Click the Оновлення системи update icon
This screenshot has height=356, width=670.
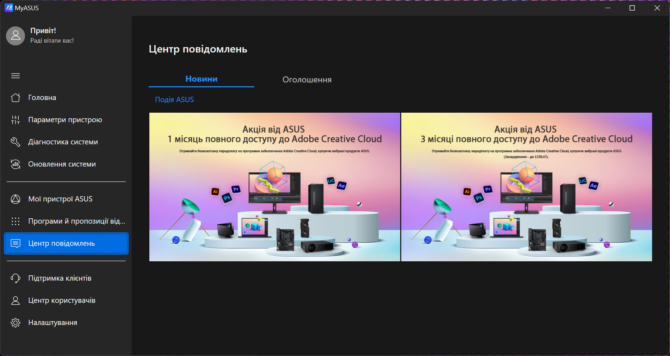(x=15, y=164)
